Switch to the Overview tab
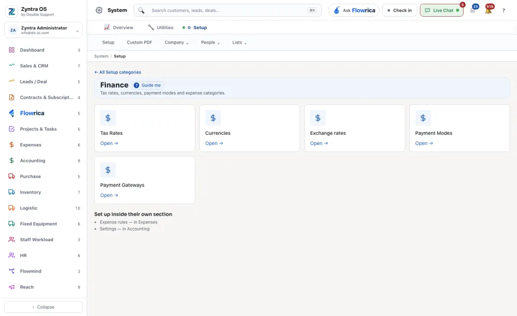The height and width of the screenshot is (316, 517). coord(118,27)
